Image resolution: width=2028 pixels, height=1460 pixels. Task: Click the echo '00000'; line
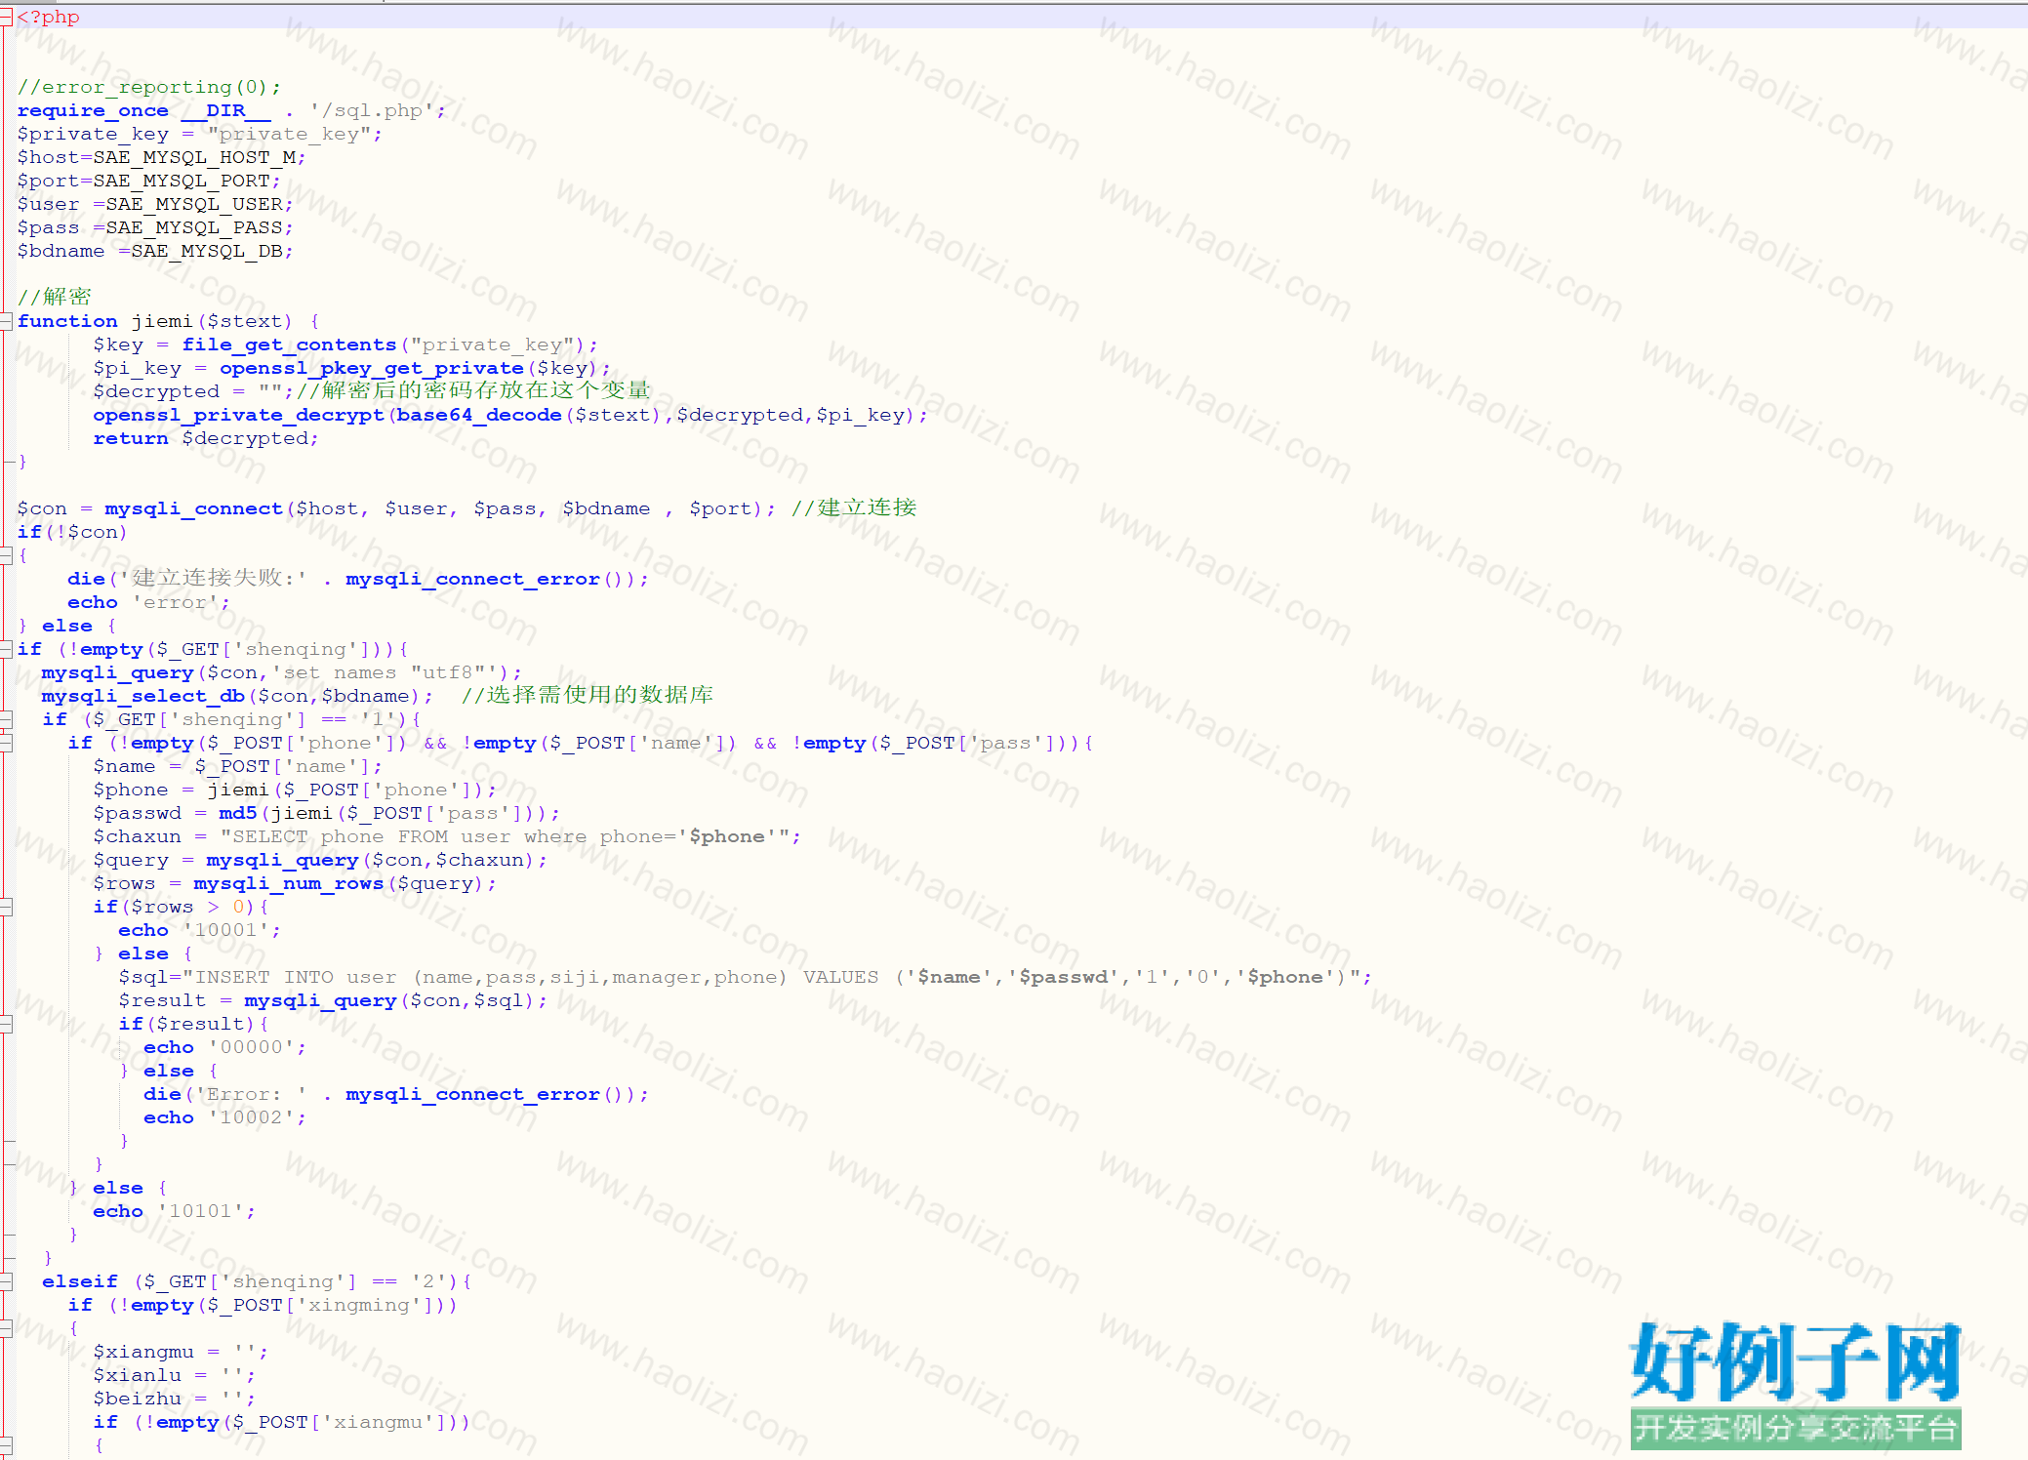point(225,1047)
